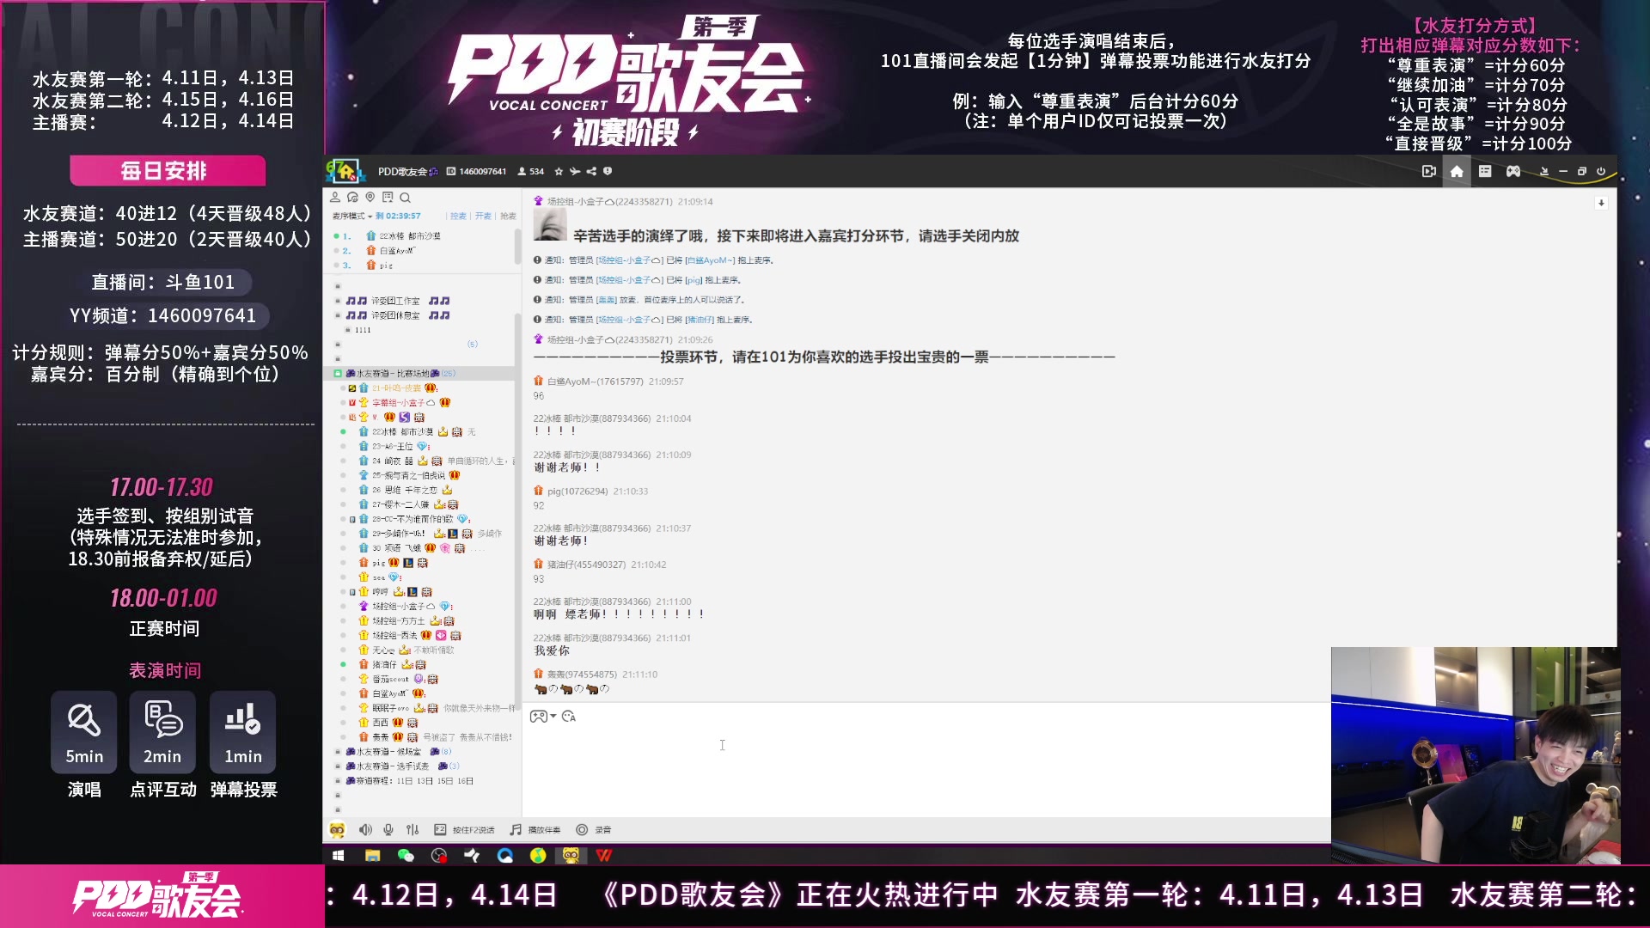The height and width of the screenshot is (928, 1650).
Task: Open the headset support icon above channel list
Action: tap(353, 197)
